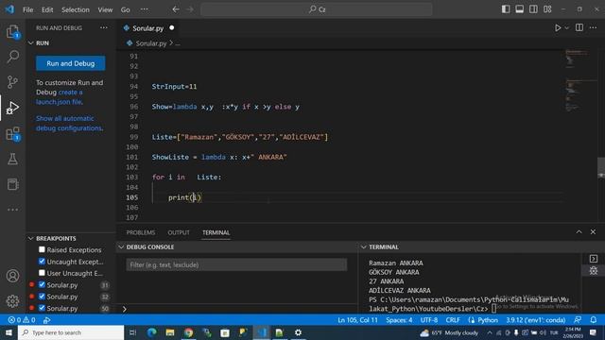This screenshot has width=605, height=340.
Task: Toggle Raised Exceptions breakpoint checkbox
Action: (42, 249)
